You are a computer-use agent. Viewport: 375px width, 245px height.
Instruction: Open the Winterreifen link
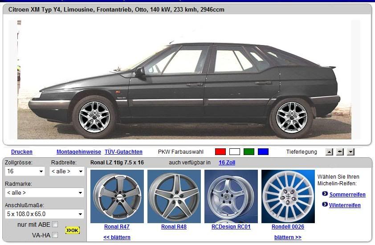[x=345, y=205]
